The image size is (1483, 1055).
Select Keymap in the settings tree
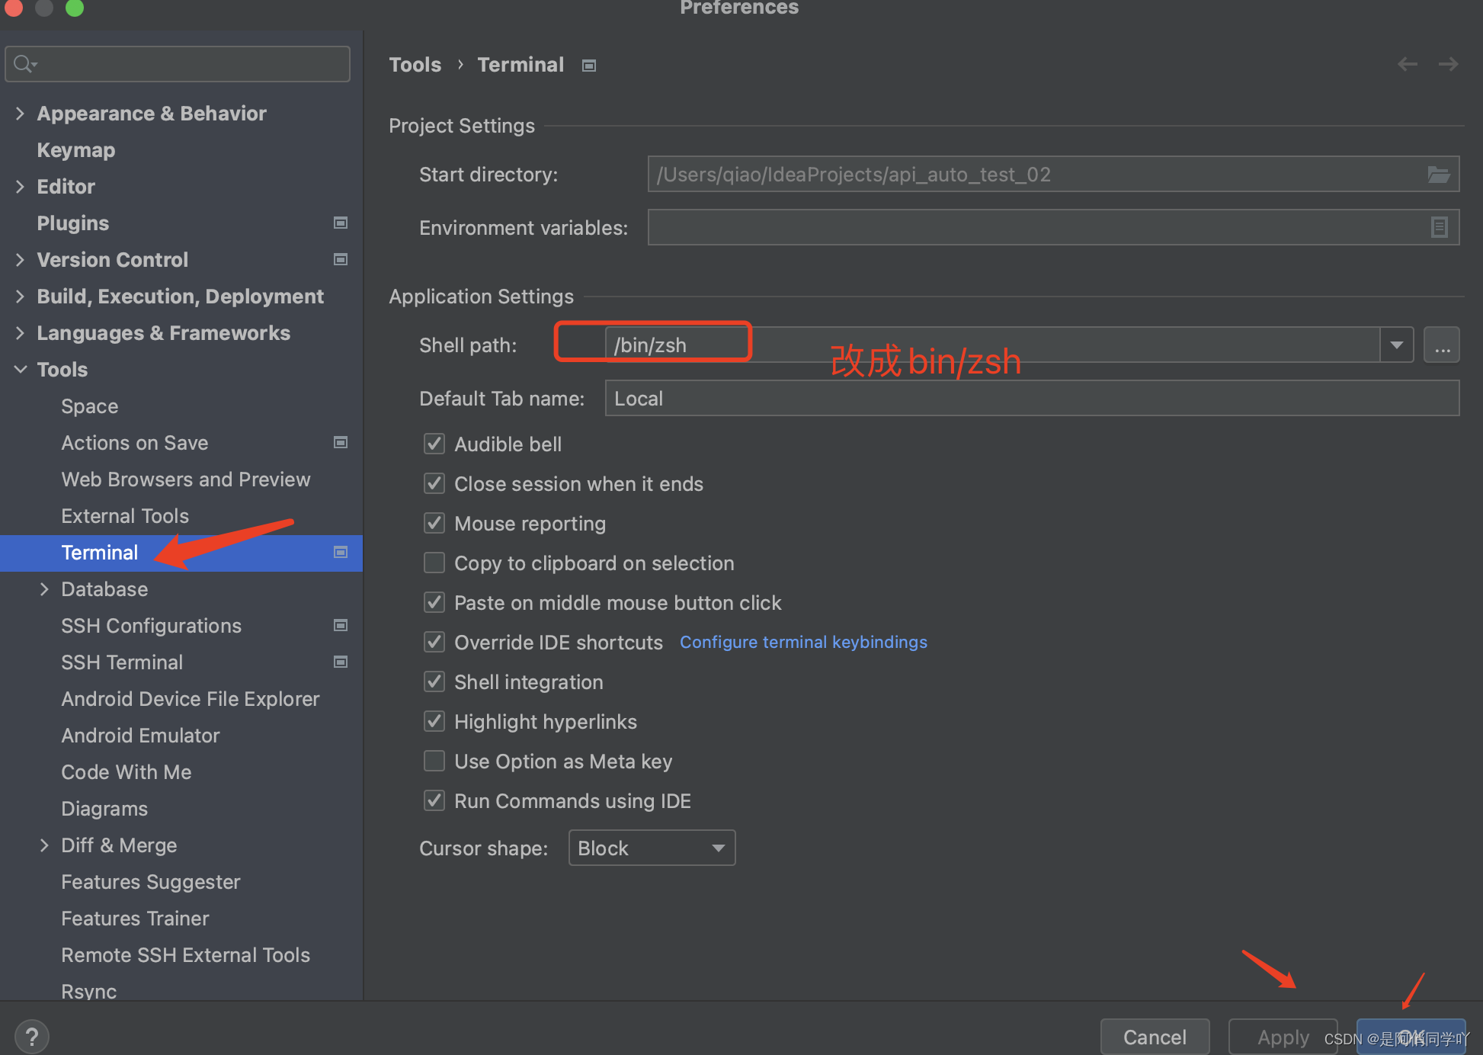[75, 150]
